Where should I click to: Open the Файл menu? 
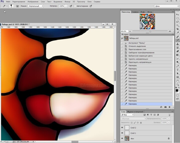pos(8,2)
